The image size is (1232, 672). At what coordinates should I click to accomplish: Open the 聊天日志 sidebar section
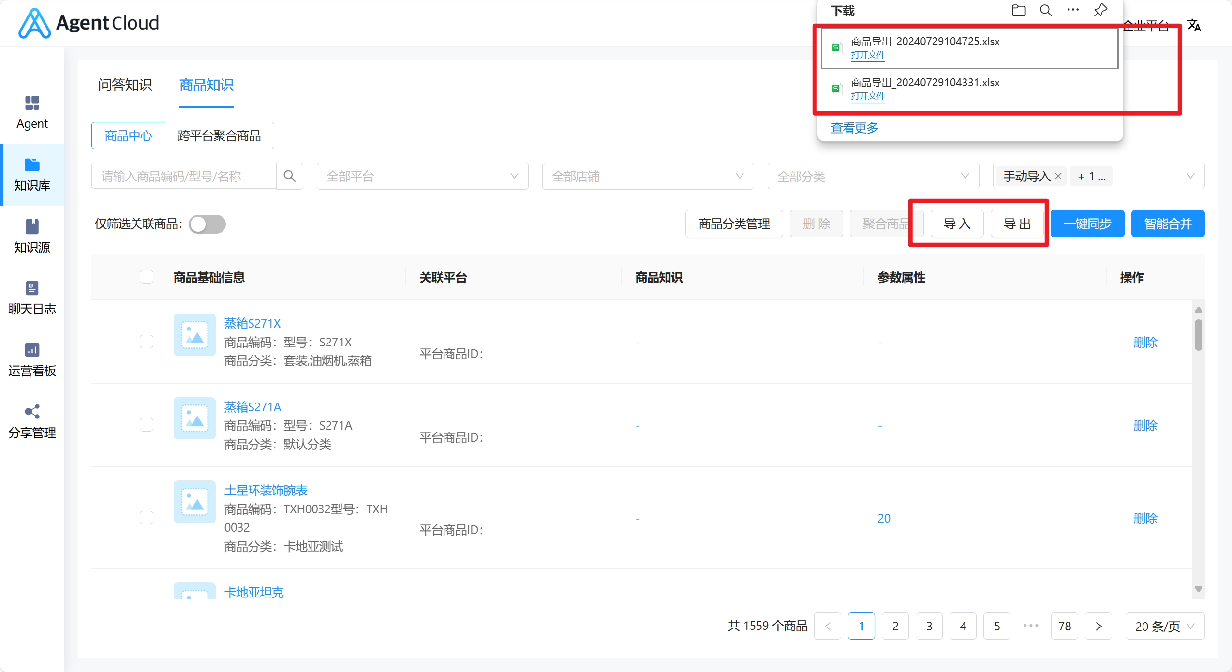(x=32, y=299)
